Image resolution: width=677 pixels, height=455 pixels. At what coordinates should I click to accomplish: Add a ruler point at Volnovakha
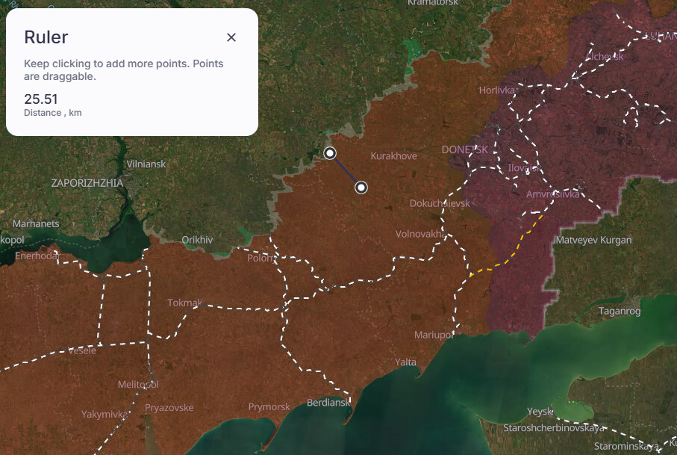click(x=420, y=234)
